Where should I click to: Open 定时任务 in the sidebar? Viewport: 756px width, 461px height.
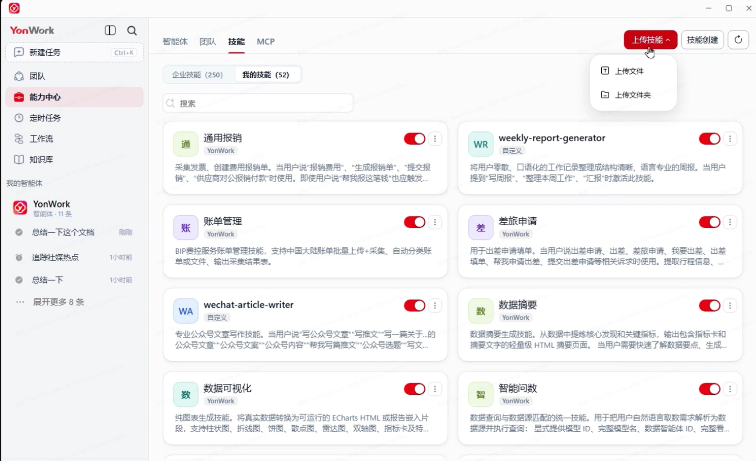pos(74,118)
